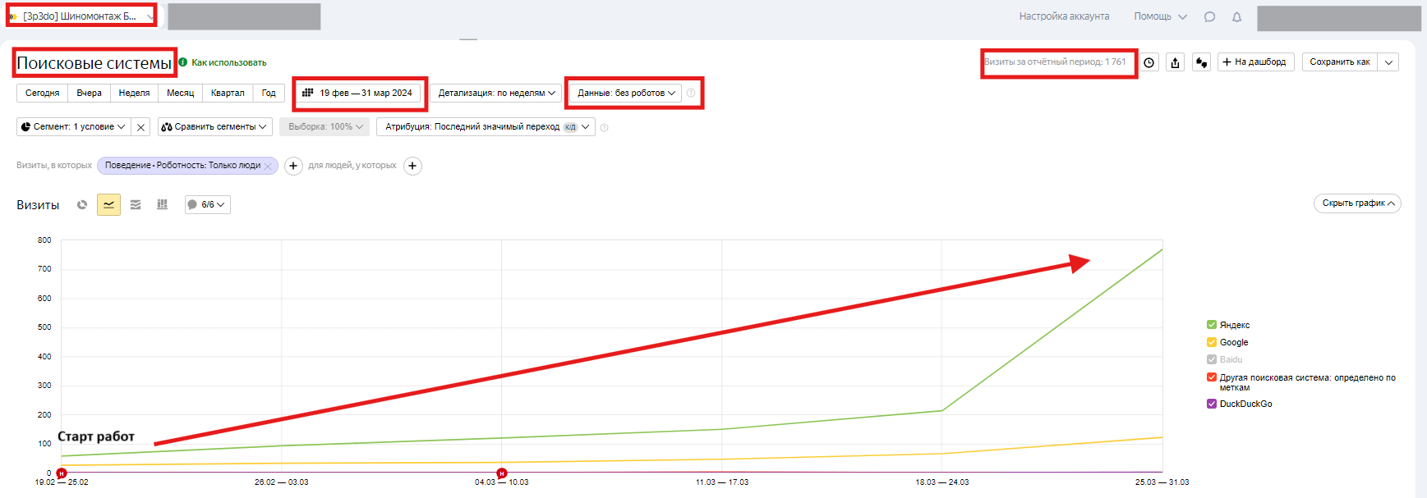Open the Атрибуция dropdown
The image size is (1427, 498).
(x=486, y=127)
